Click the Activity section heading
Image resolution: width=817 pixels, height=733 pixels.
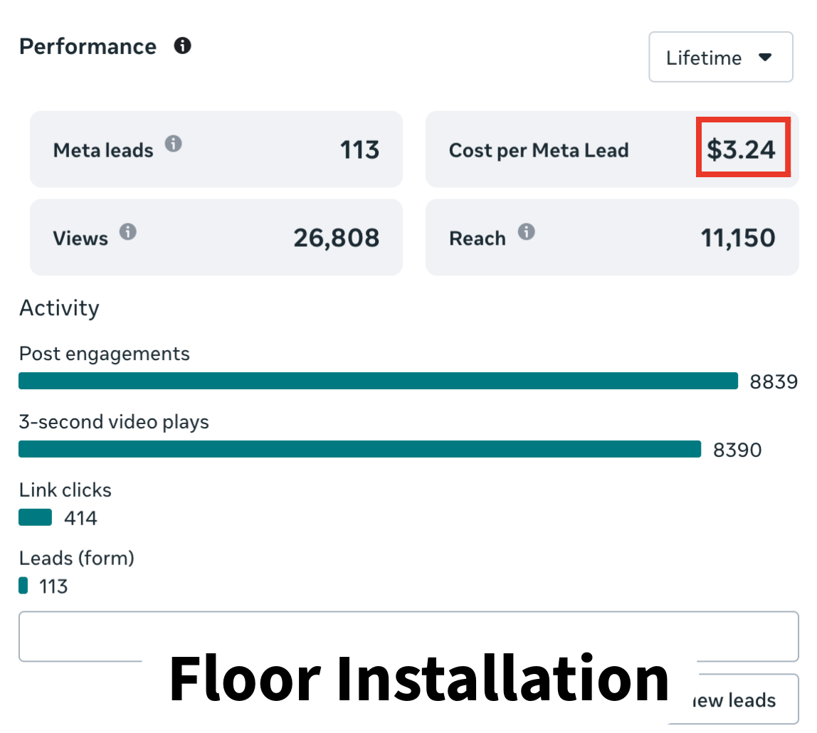tap(59, 308)
